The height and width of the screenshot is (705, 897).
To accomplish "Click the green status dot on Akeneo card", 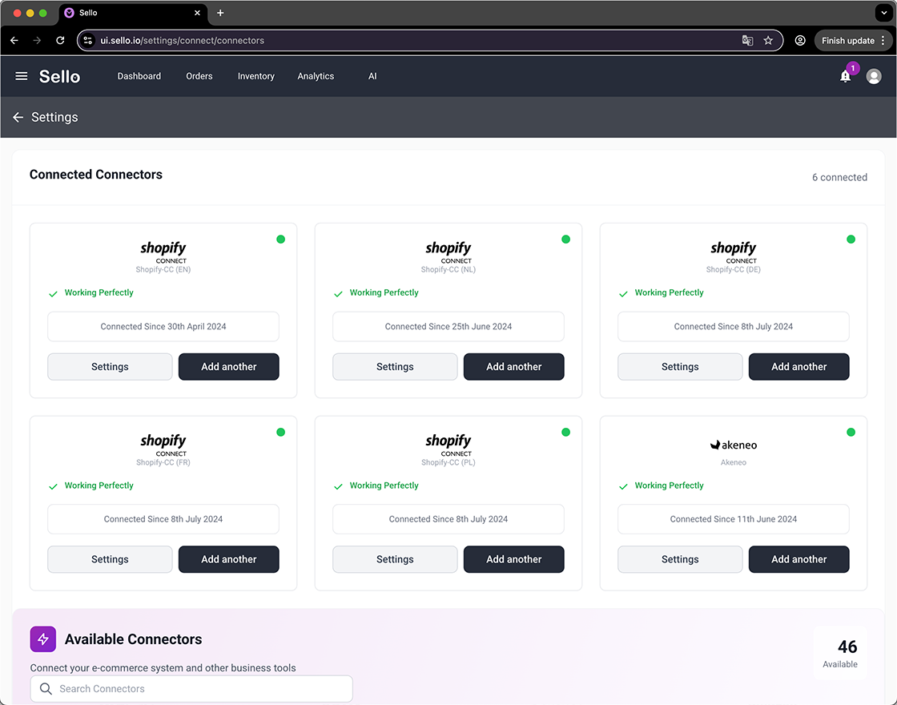I will (851, 432).
